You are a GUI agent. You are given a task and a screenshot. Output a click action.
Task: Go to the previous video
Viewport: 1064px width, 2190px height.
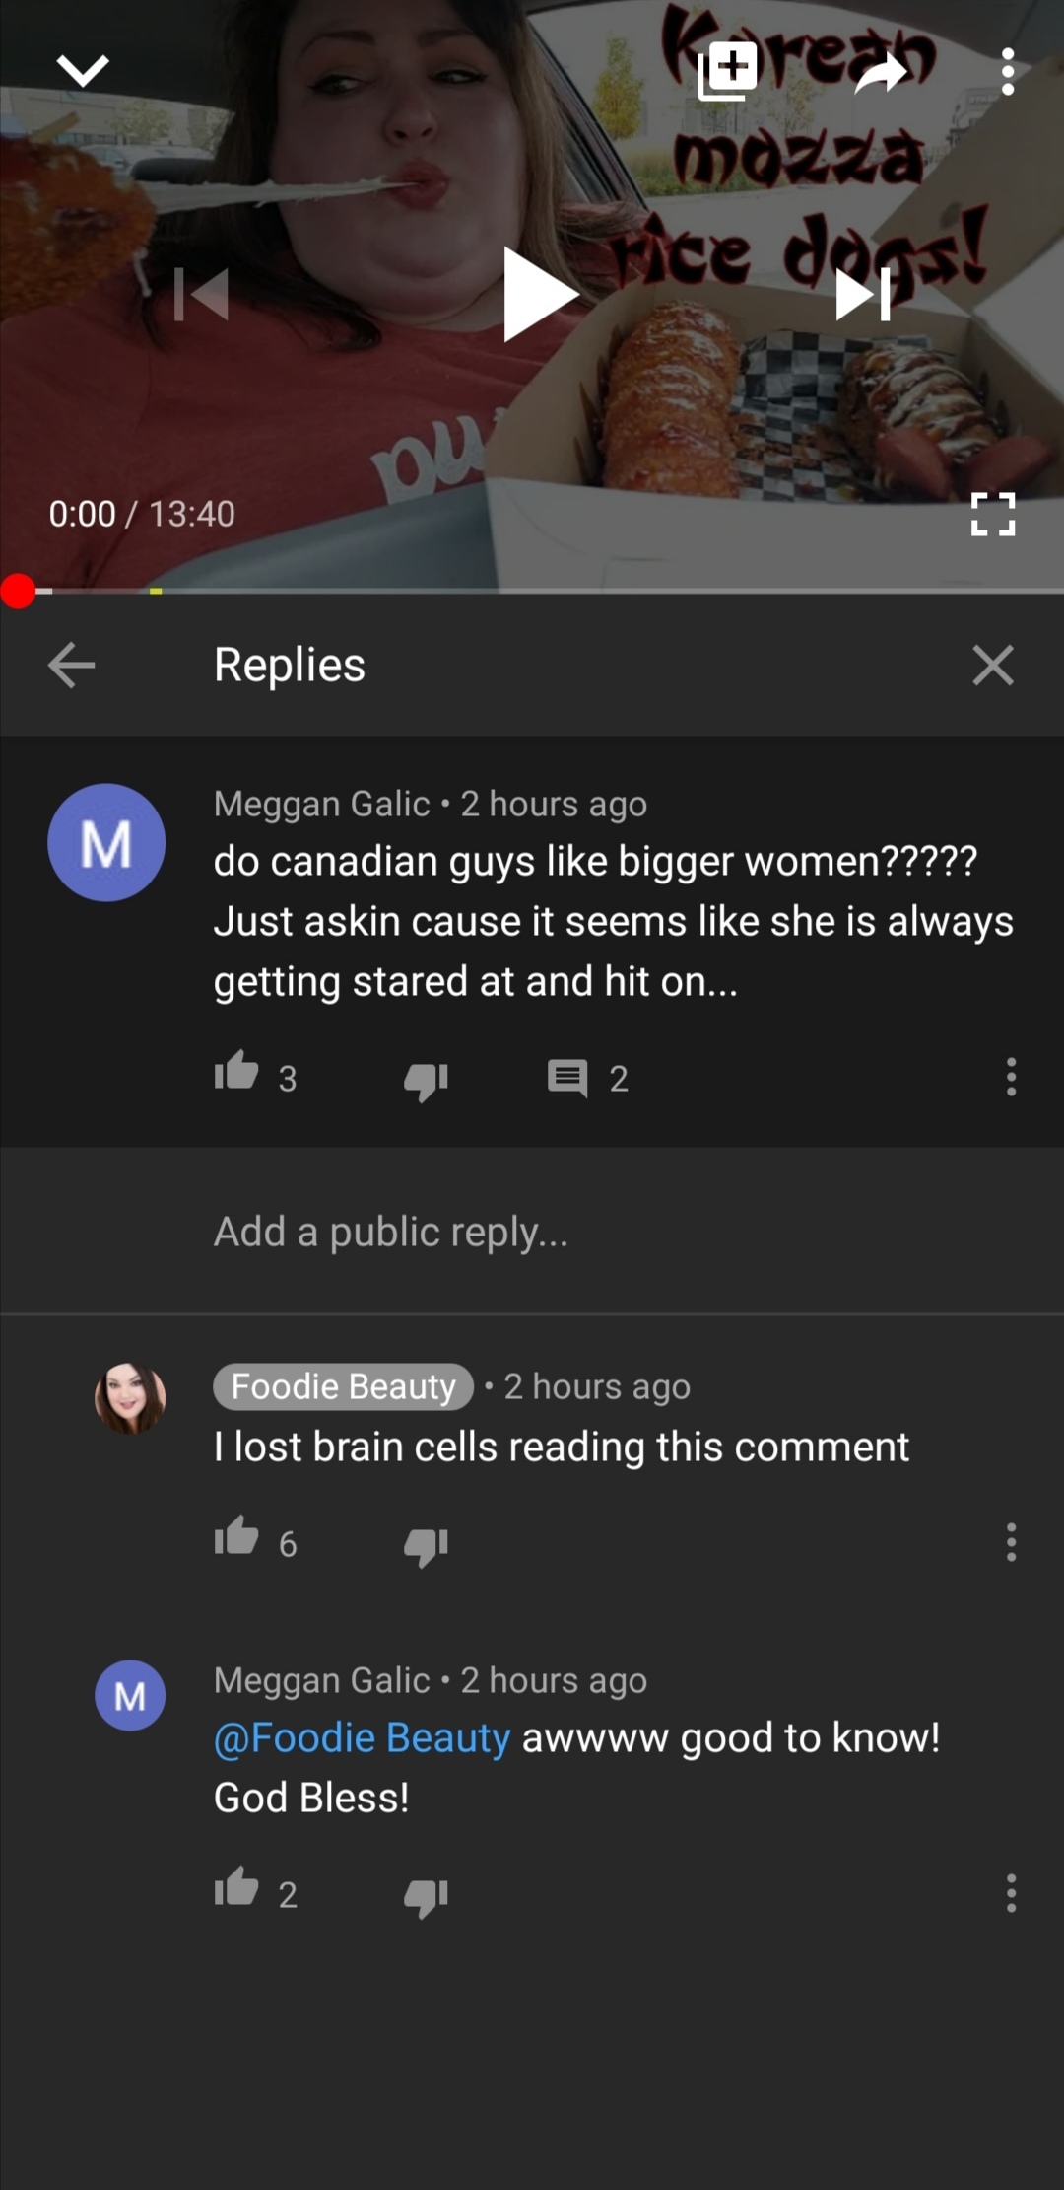[x=201, y=294]
